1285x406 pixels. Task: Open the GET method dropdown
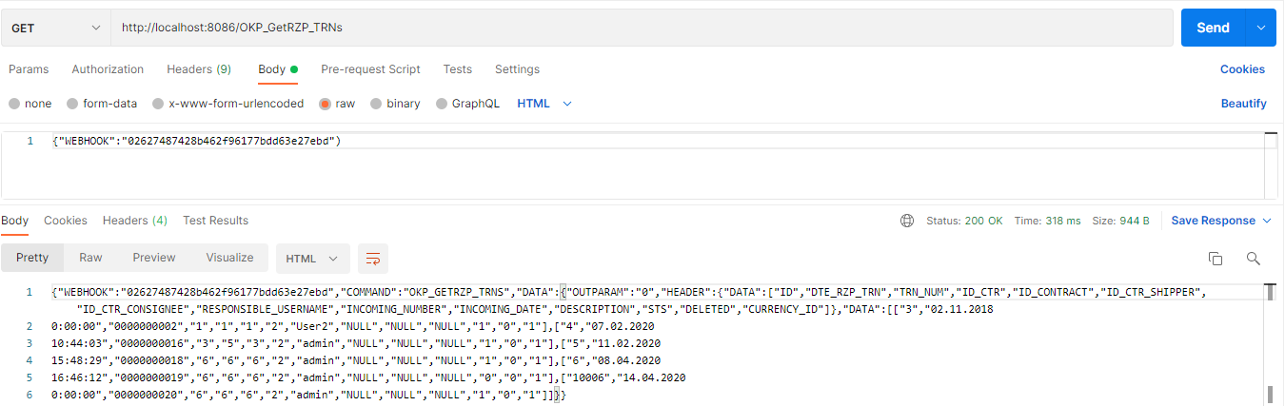[55, 28]
